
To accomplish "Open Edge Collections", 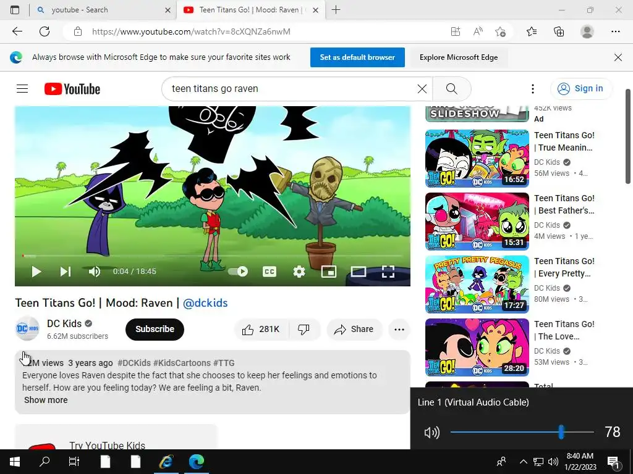I will point(559,31).
